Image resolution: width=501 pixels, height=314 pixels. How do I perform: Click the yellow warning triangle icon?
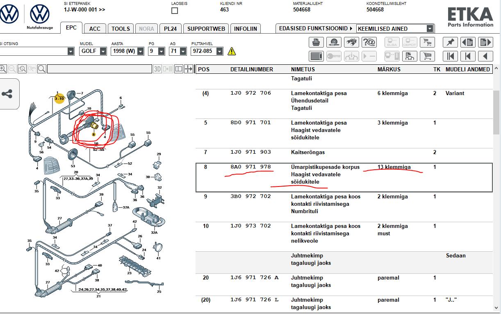tap(232, 51)
